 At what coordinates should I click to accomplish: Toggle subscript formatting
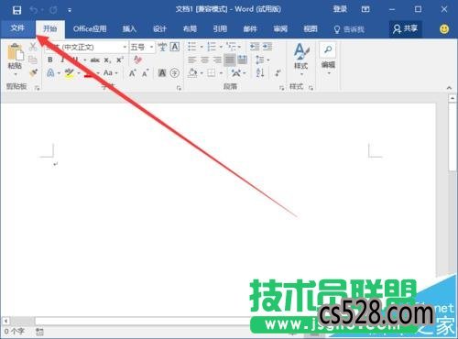[107, 60]
